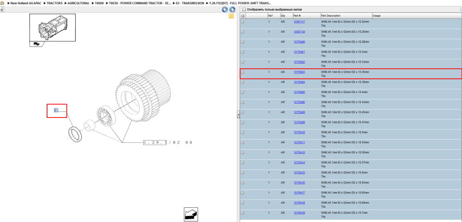Viewport: 462px width, 222px height.
Task: Open the 'AGRICULTURAL' breadcrumb
Action: pos(79,3)
